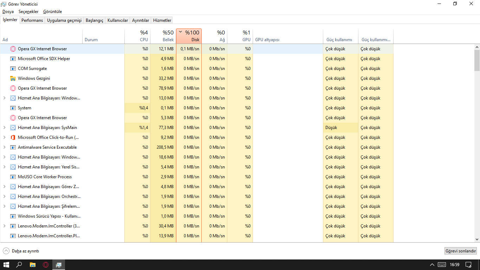This screenshot has height=270, width=480.
Task: Open the Action Center notifications icon
Action: click(468, 264)
